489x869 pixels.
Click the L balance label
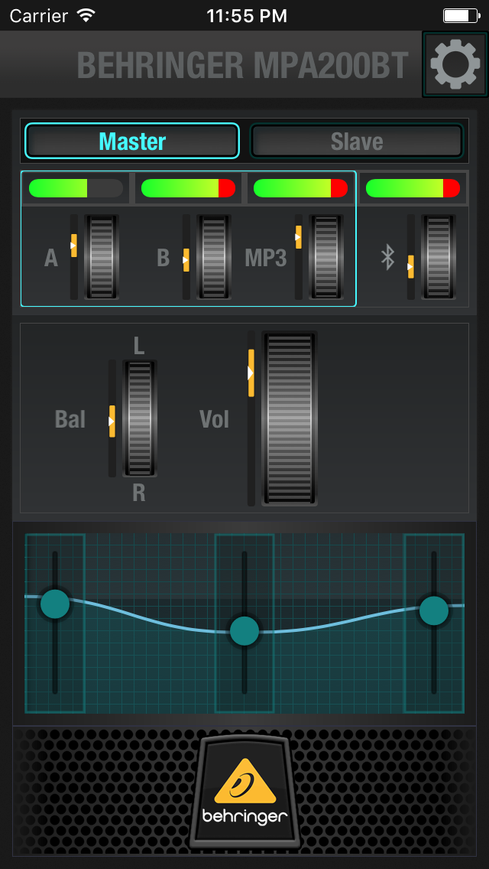(x=139, y=346)
